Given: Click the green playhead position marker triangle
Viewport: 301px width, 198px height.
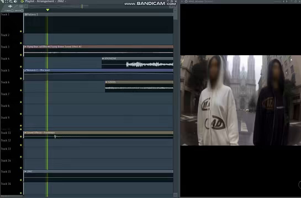Looking at the screenshot, I should (47, 10).
